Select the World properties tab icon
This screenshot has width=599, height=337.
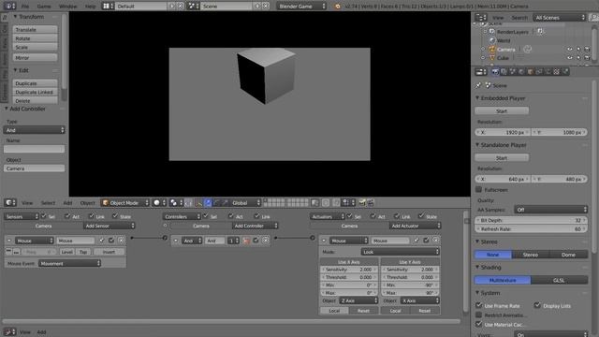[522, 72]
